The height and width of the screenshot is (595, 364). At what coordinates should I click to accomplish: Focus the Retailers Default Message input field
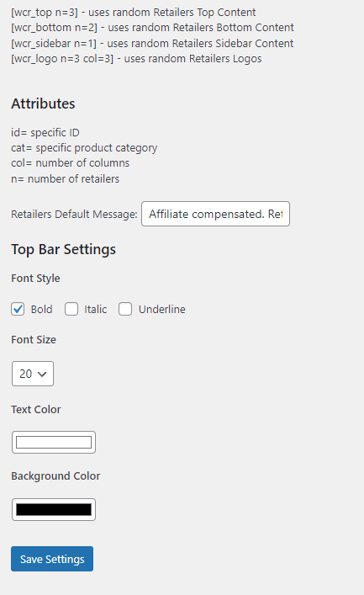[x=215, y=214]
